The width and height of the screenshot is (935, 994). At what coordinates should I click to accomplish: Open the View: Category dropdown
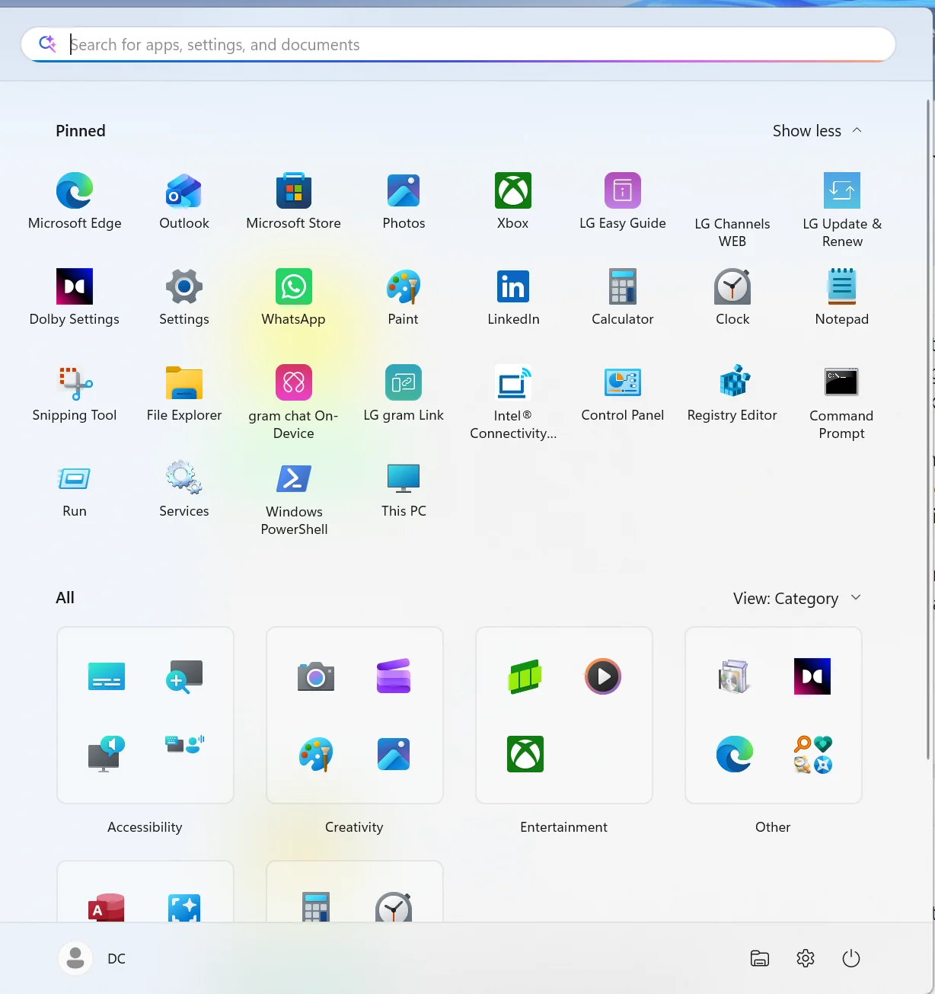click(x=796, y=599)
